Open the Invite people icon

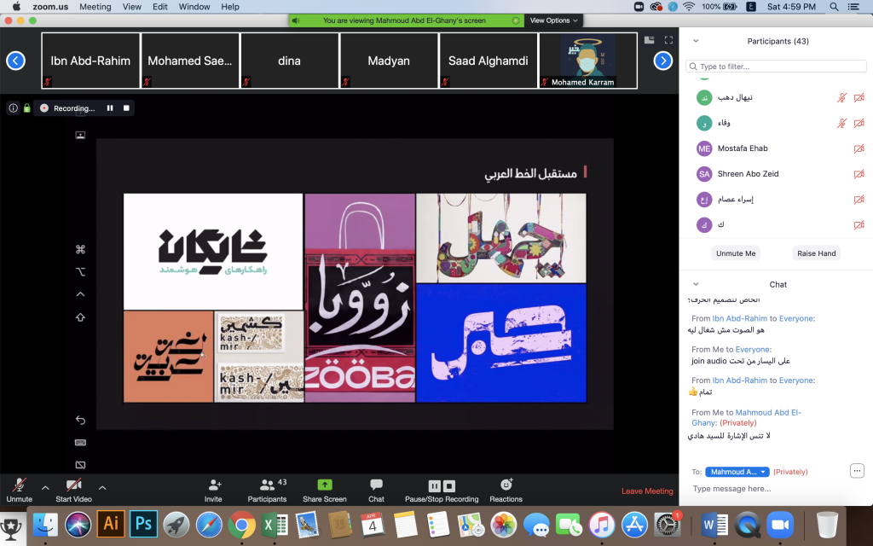click(x=214, y=485)
